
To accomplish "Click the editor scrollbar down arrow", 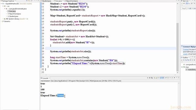I will 177,72.
